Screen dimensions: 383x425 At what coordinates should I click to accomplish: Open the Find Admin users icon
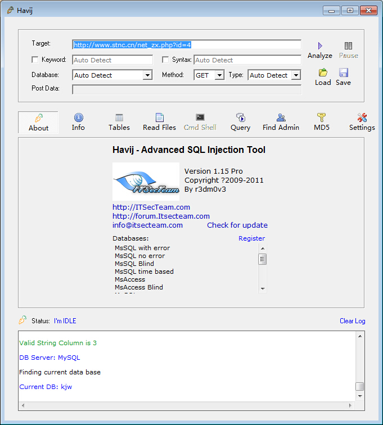click(281, 117)
